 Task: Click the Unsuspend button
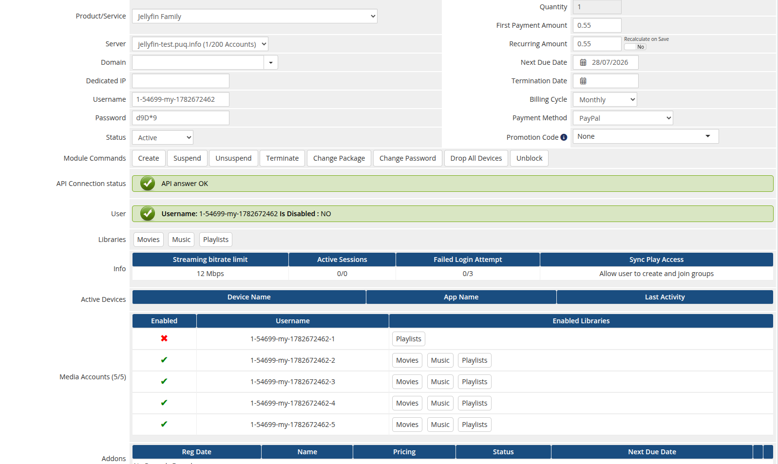233,158
